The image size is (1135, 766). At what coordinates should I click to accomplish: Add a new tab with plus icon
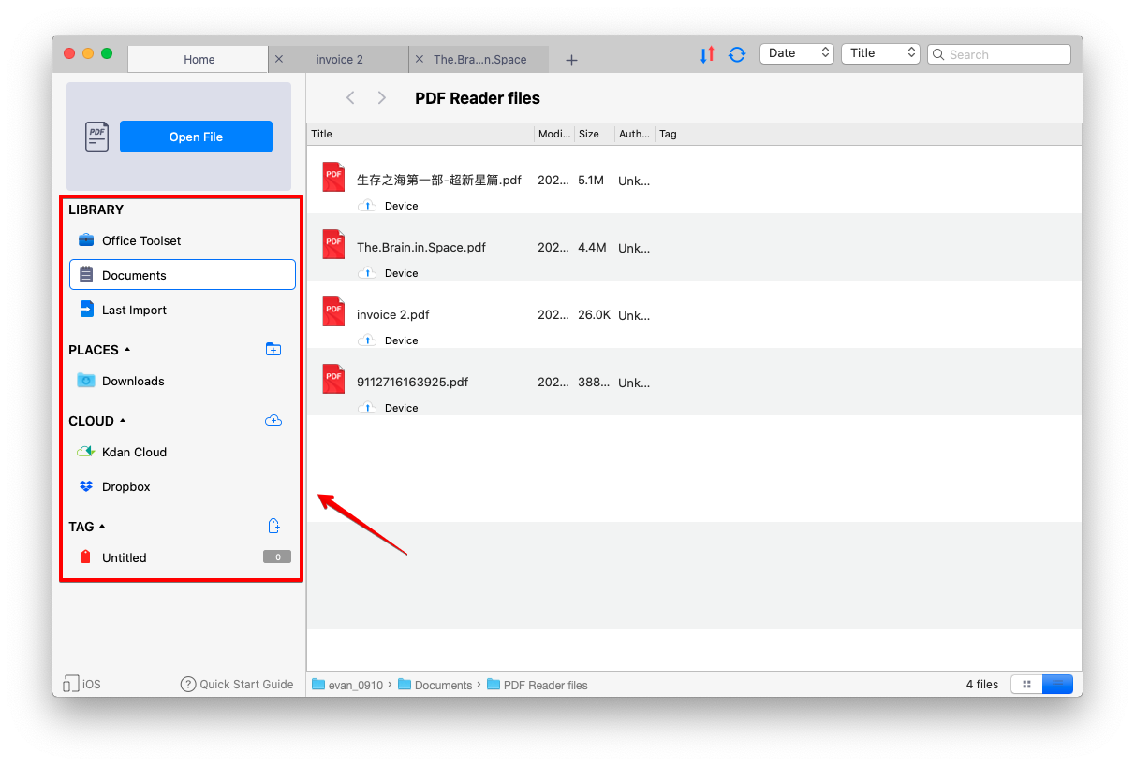[571, 60]
